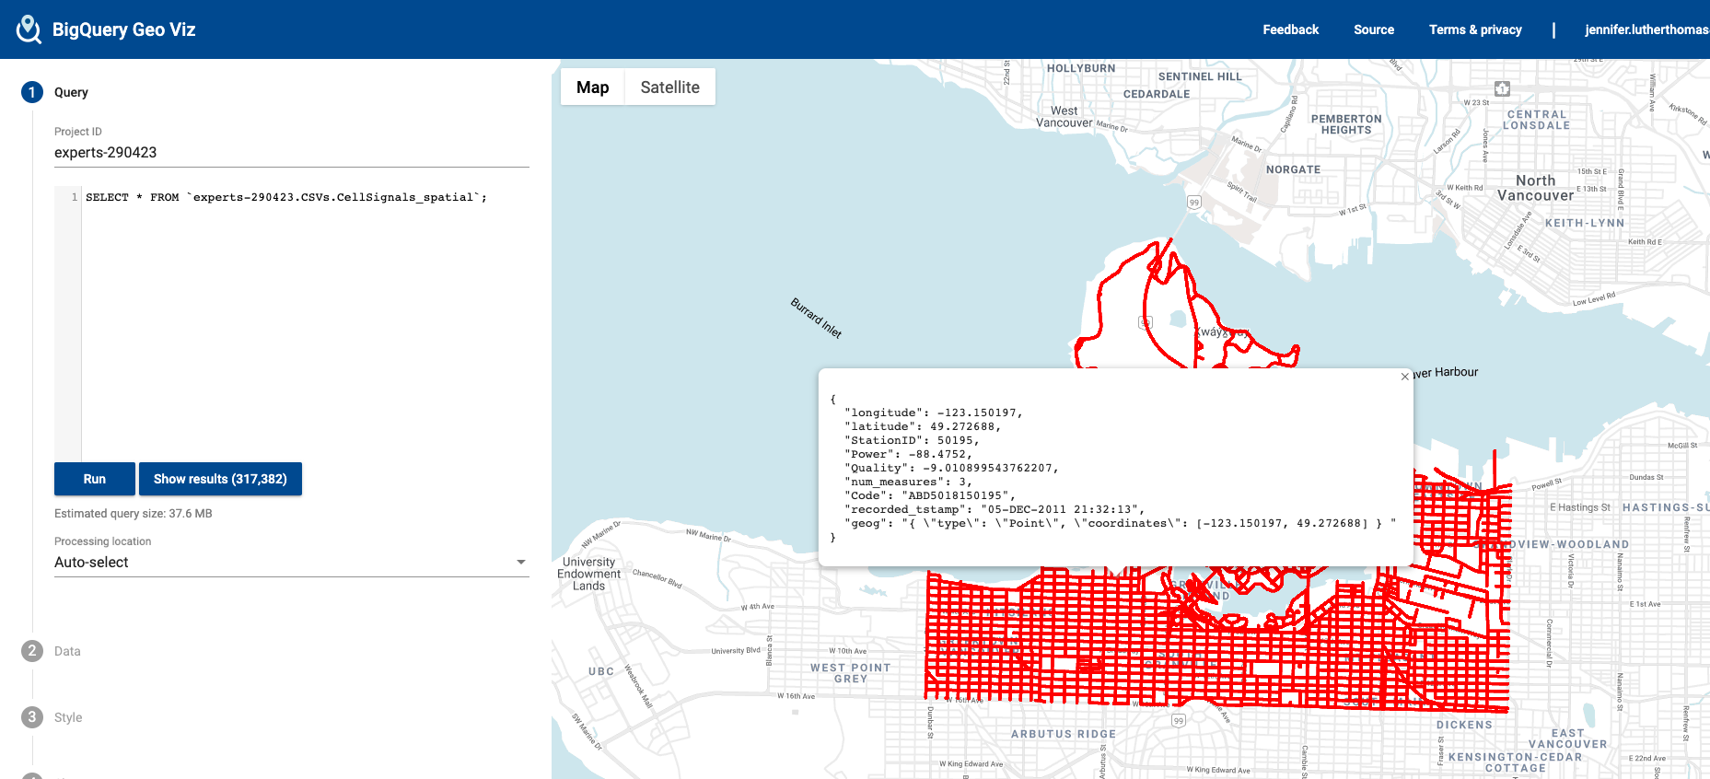Screen dimensions: 1710x779
Task: Open jennifer.lutherthomas account menu
Action: pyautogui.click(x=1646, y=29)
